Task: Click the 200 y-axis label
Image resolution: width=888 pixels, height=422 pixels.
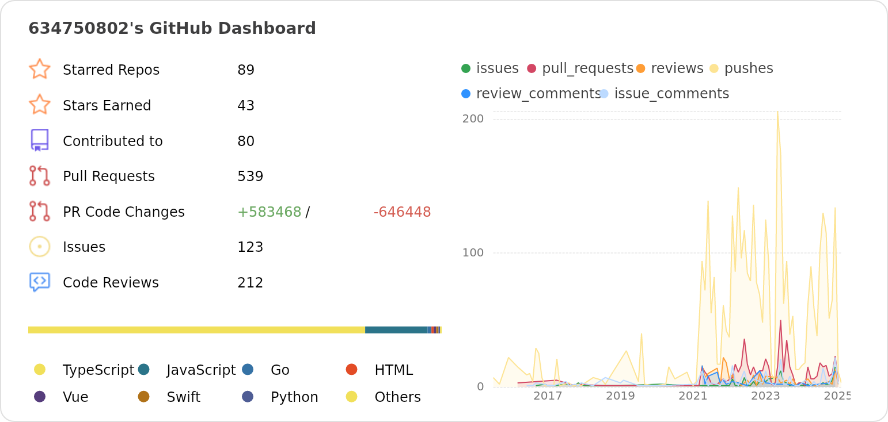Action: tap(473, 119)
